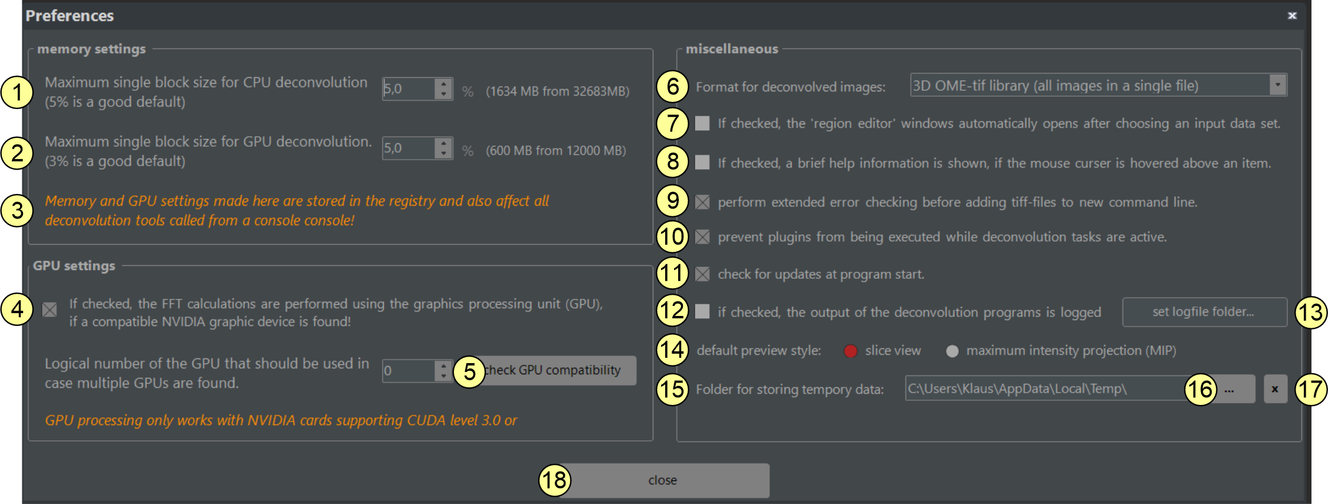The height and width of the screenshot is (504, 1328).
Task: Increase GPU deconvolution block size with up arrow
Action: click(444, 143)
